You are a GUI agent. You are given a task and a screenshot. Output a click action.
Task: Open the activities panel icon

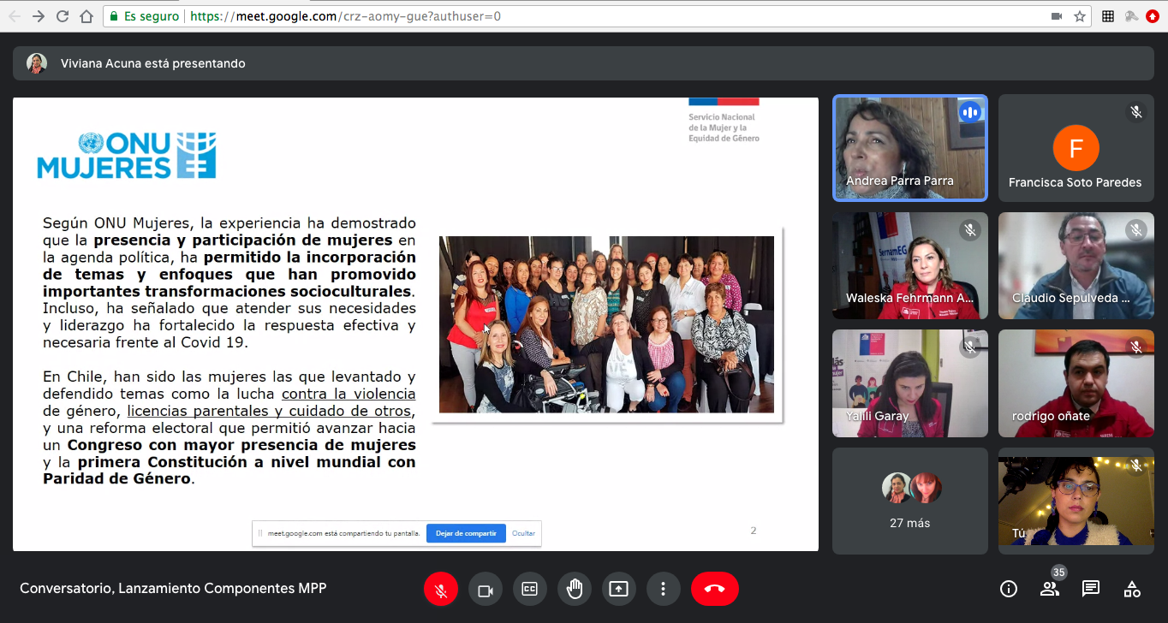pyautogui.click(x=1132, y=589)
